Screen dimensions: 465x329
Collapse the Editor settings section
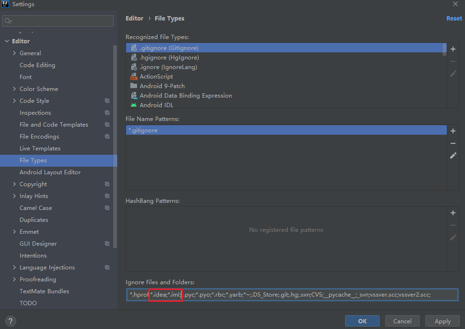pos(7,41)
